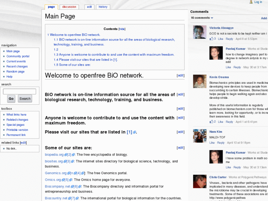Open Kevin Onuma's profile picture
Image resolution: width=268 pixels, height=201 pixels.
[x=200, y=81]
